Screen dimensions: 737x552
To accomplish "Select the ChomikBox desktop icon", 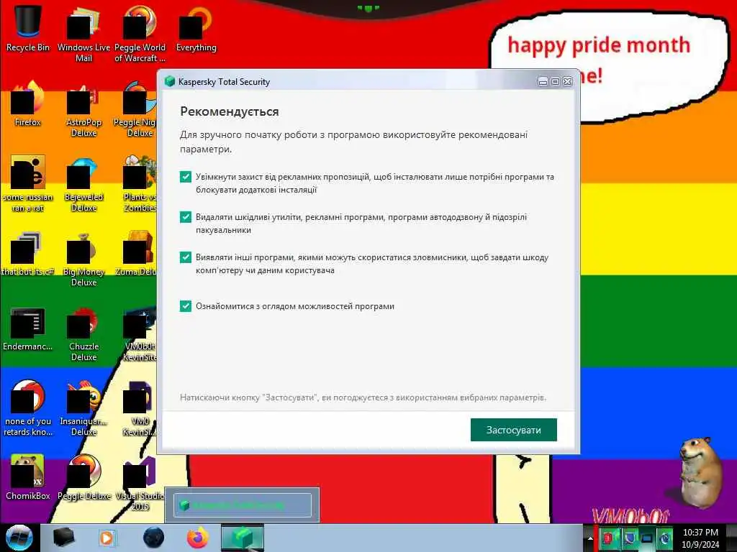I will click(x=28, y=477).
